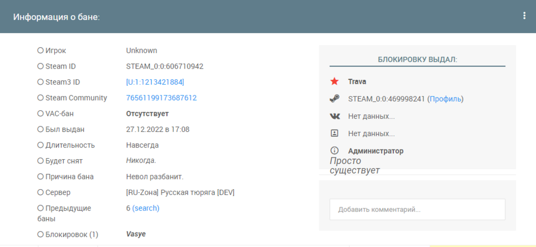Click the circle icon beside Игрок

click(x=40, y=50)
